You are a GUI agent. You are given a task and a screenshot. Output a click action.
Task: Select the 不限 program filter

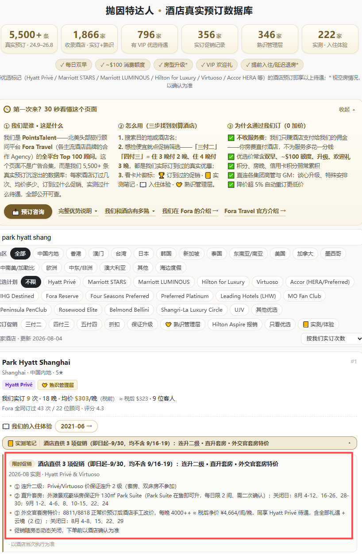point(31,282)
